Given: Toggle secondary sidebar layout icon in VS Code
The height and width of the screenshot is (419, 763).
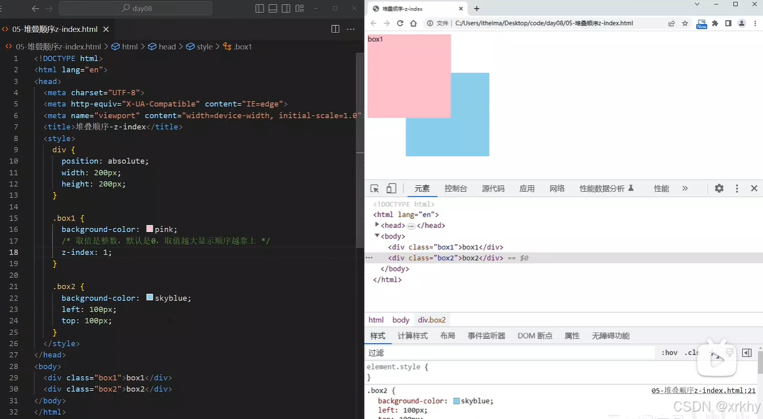Looking at the screenshot, I should (286, 9).
